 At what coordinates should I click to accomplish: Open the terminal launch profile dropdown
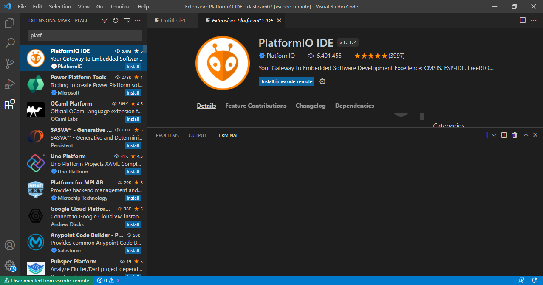(494, 135)
